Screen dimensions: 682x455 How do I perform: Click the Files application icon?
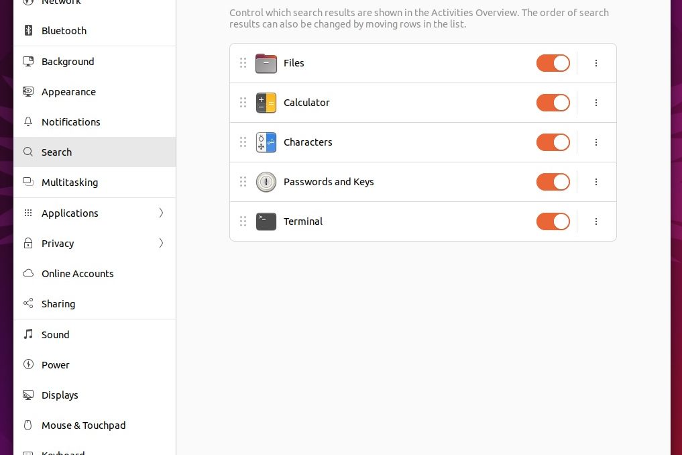click(x=266, y=62)
